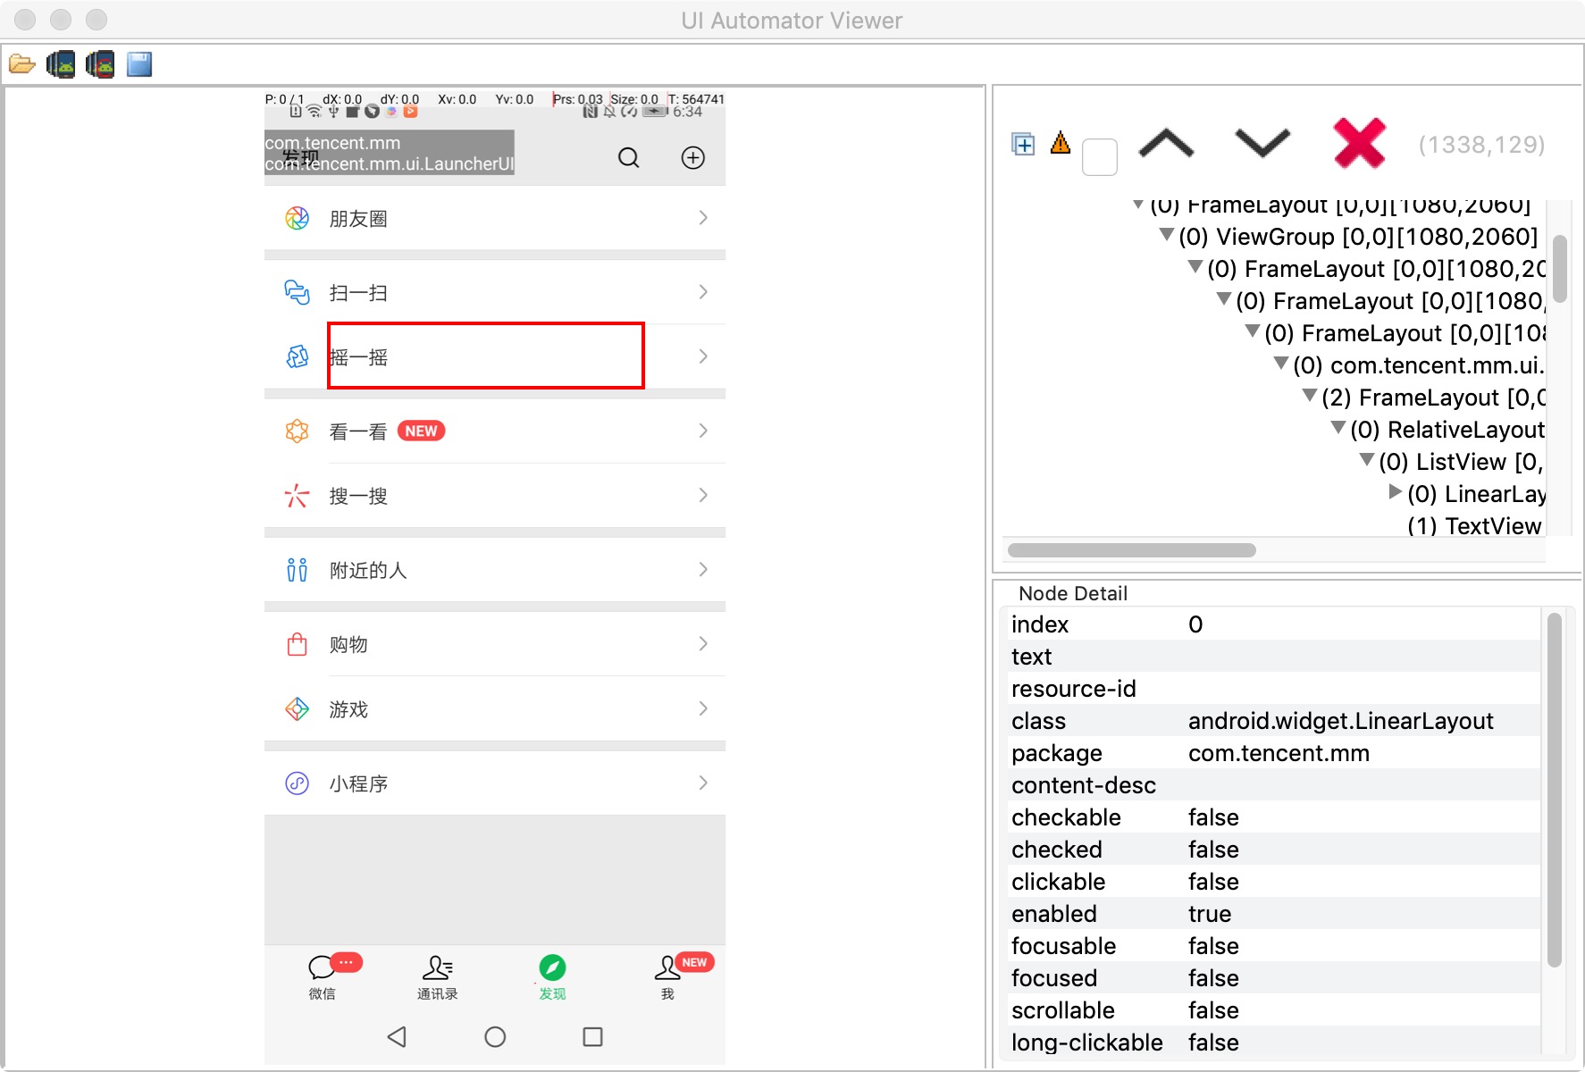Tap the search magnifier icon in WeChat

(629, 158)
